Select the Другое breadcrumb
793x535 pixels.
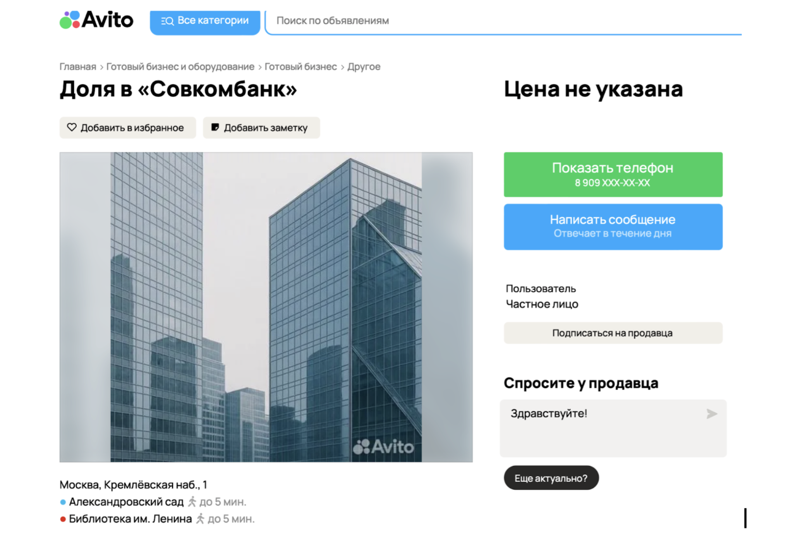[364, 67]
